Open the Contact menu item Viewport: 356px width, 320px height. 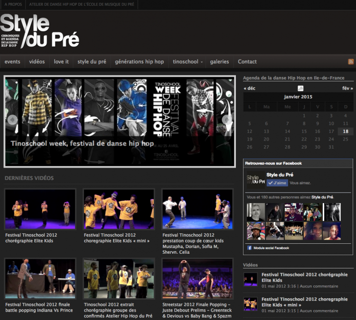pyautogui.click(x=247, y=62)
